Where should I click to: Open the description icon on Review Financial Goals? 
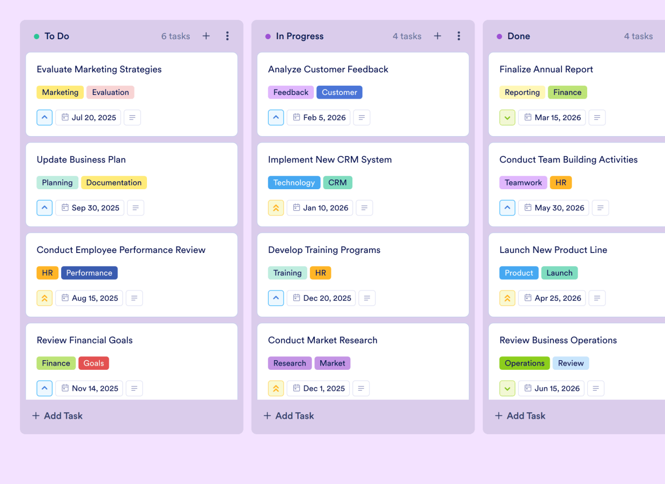[134, 388]
